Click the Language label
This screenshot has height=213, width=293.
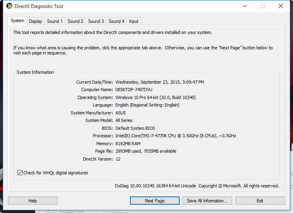(103, 105)
